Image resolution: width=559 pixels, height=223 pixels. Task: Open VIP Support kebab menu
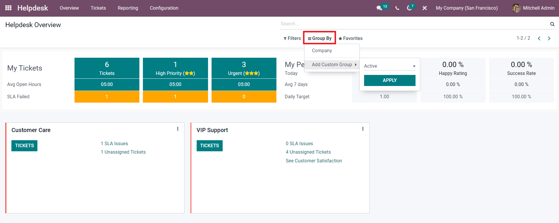(x=363, y=129)
